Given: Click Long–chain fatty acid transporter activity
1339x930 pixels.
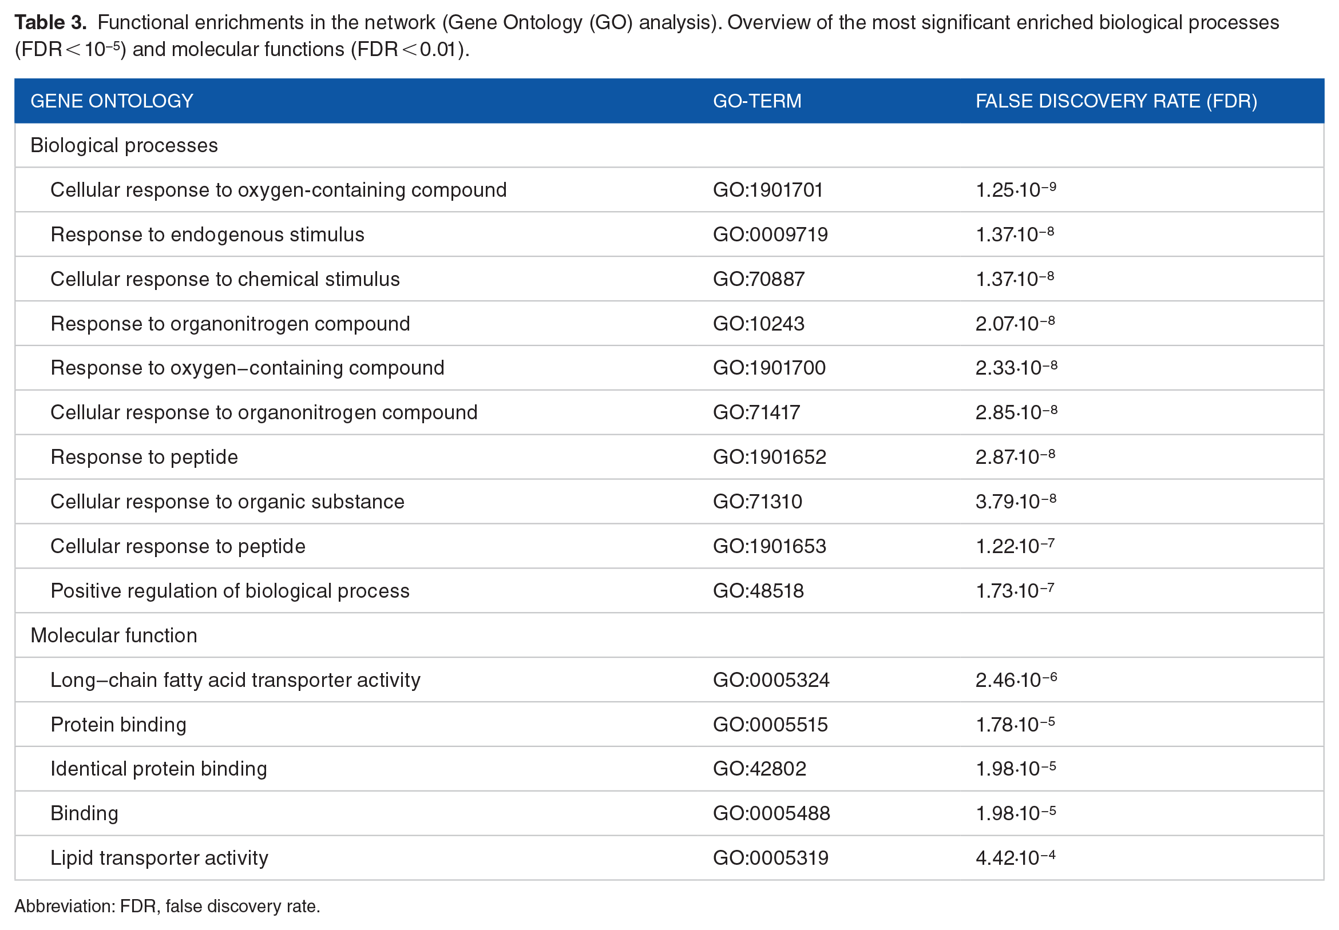Looking at the screenshot, I should [x=235, y=679].
